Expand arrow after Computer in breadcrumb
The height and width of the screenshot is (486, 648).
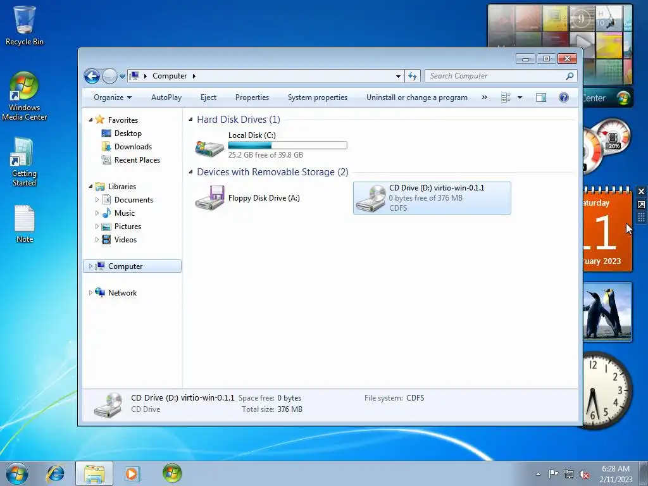194,76
